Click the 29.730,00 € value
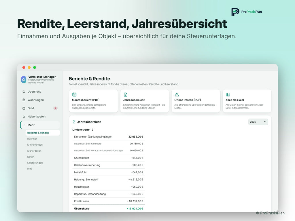The height and width of the screenshot is (221, 295). coord(136,144)
